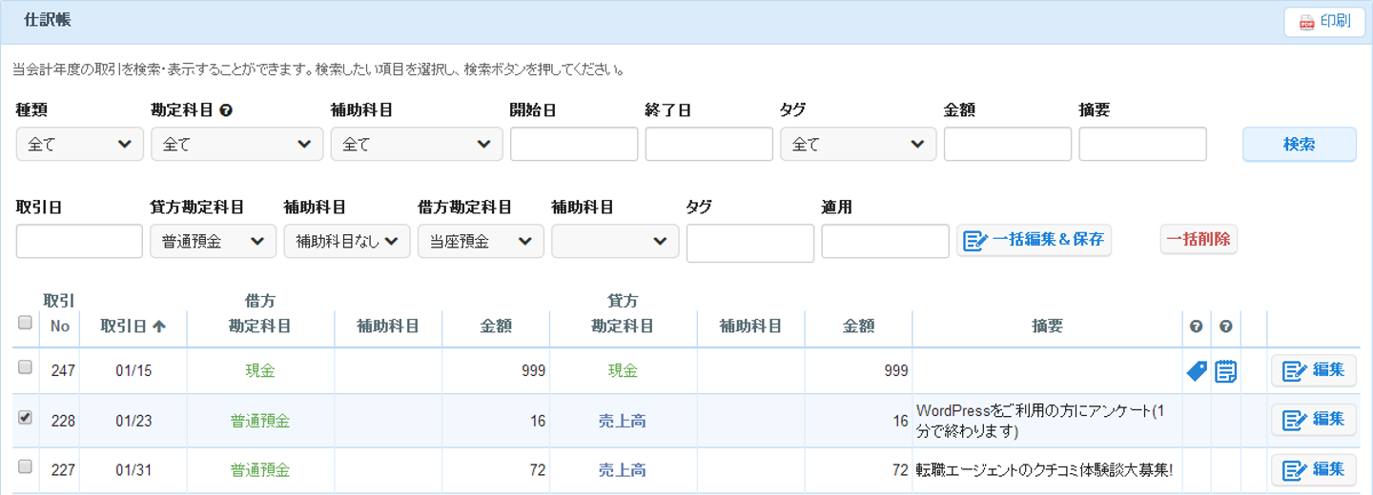Click the 開始日 start date field
This screenshot has width=1373, height=495.
(x=574, y=145)
